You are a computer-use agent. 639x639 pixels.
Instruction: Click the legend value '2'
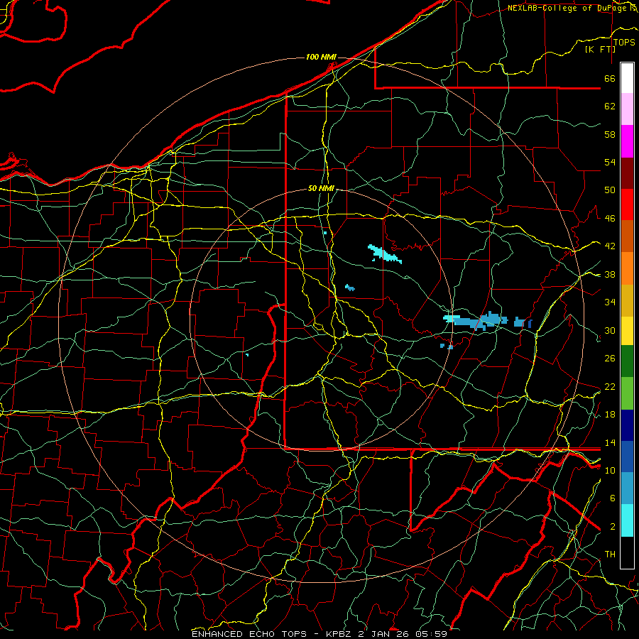pyautogui.click(x=612, y=527)
